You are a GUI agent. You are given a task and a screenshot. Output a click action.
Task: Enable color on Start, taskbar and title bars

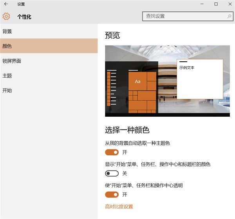112,173
